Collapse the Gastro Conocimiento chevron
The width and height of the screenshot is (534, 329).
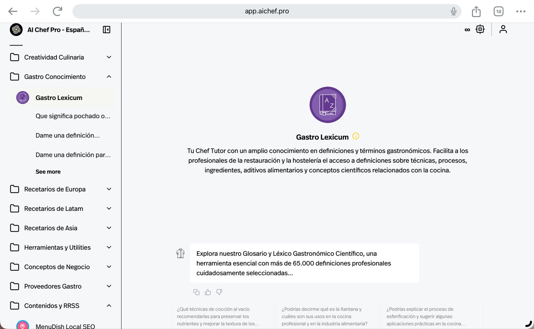pyautogui.click(x=109, y=77)
